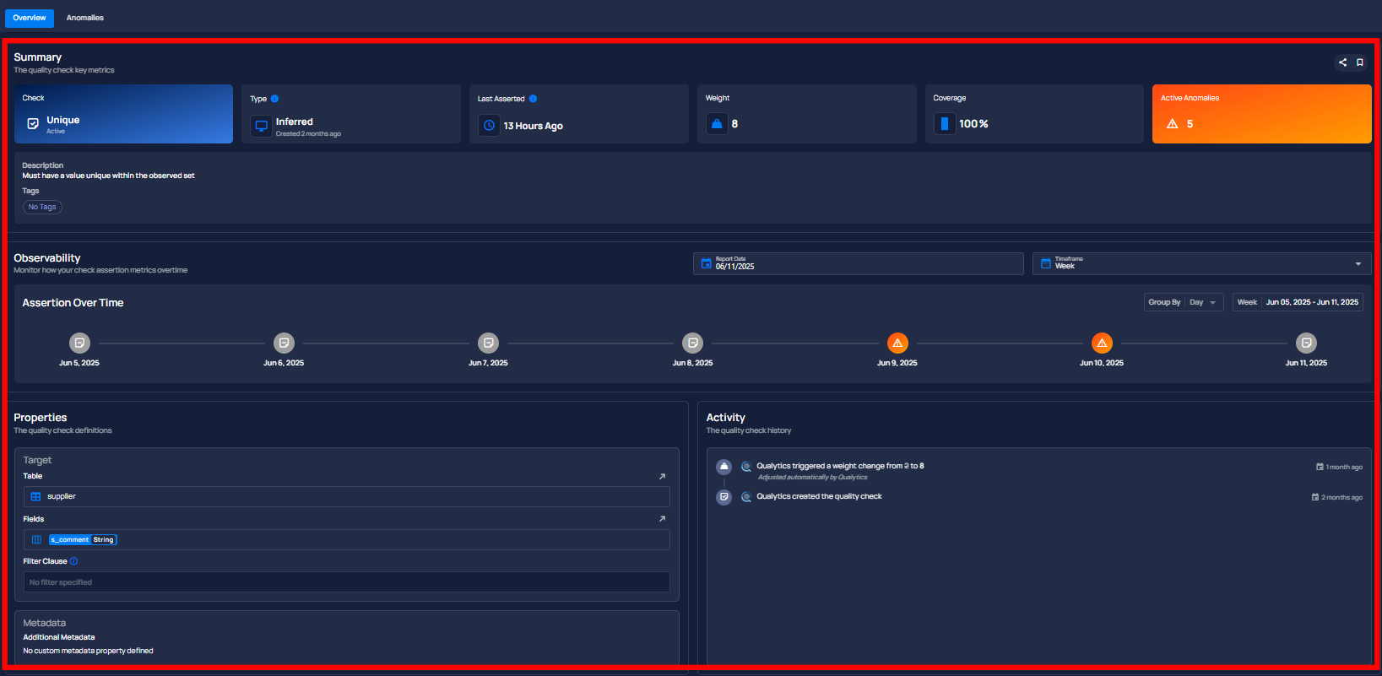The height and width of the screenshot is (676, 1382).
Task: Click the weight change activity icon
Action: pyautogui.click(x=724, y=467)
